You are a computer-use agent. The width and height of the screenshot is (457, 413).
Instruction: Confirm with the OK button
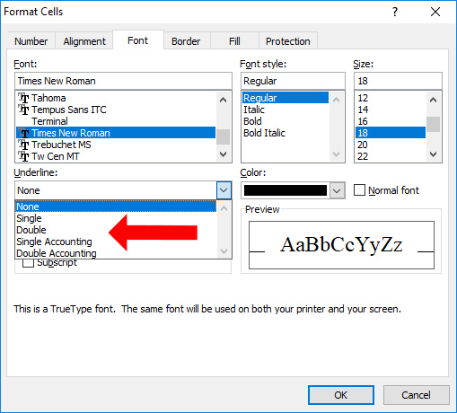click(341, 395)
